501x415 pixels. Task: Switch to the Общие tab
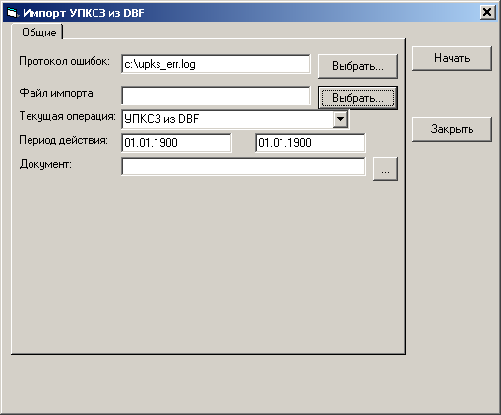point(38,33)
